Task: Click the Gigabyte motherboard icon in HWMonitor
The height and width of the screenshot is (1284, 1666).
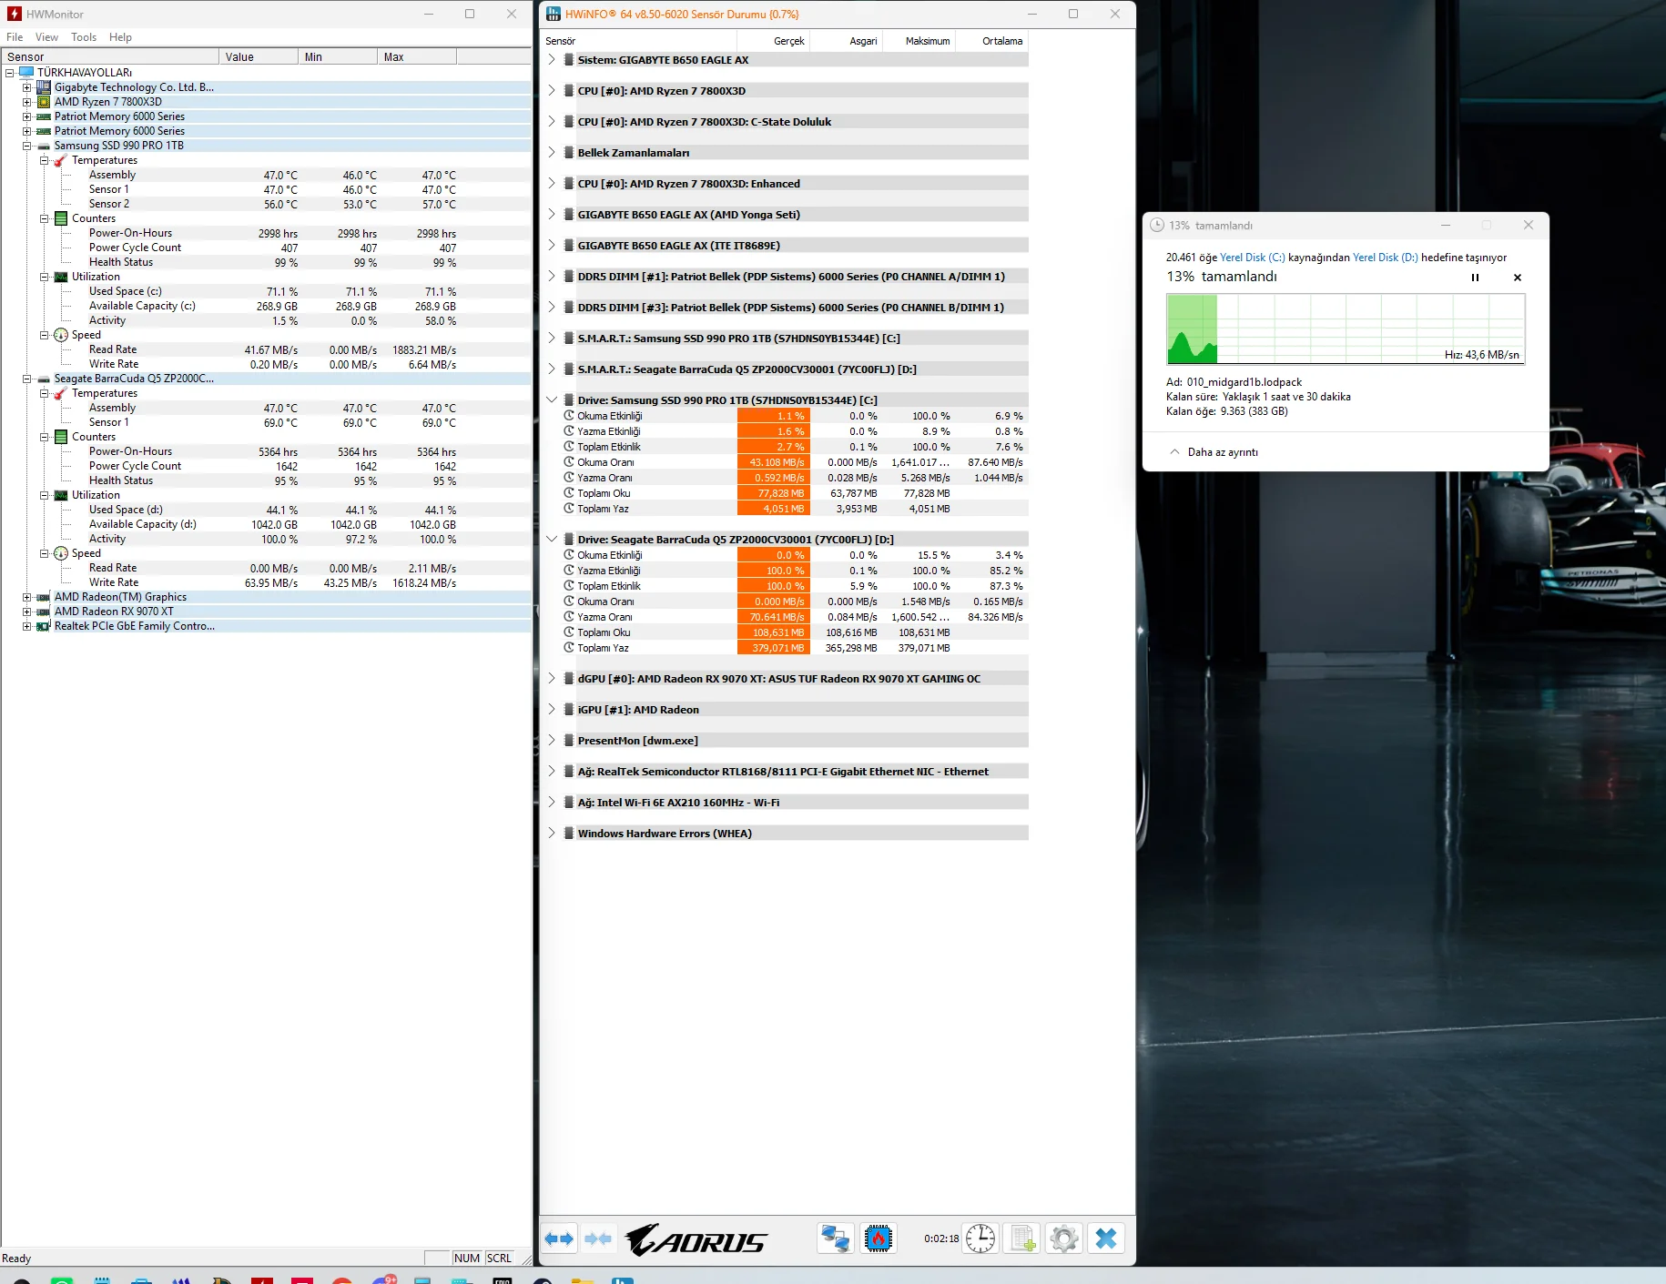Action: (44, 87)
